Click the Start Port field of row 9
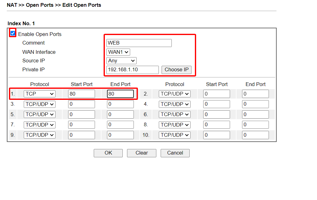The height and width of the screenshot is (200, 317). point(81,135)
